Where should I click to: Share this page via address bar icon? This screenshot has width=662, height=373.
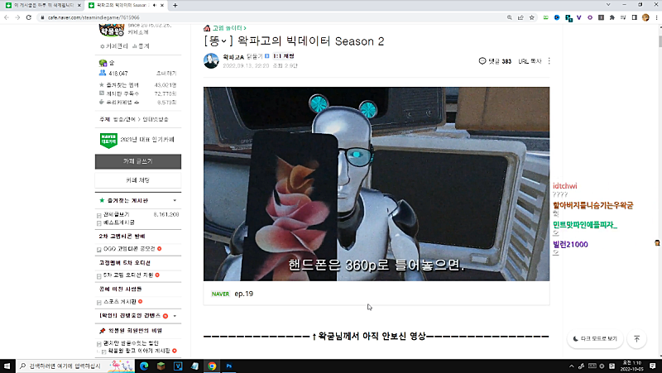pos(520,17)
